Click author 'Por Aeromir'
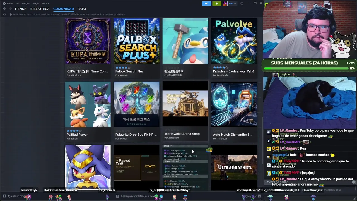The width and height of the screenshot is (357, 201). tap(122, 75)
